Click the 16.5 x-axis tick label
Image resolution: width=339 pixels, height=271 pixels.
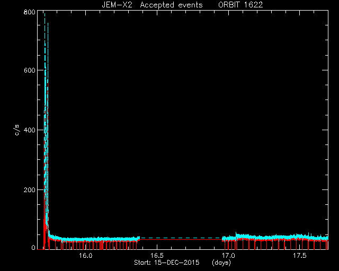pos(157,256)
